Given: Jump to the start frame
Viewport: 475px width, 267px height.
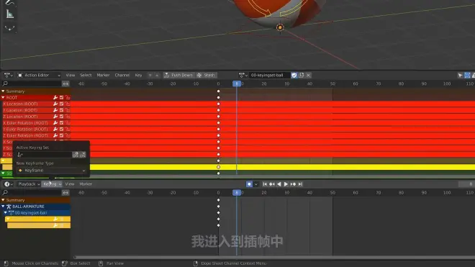Looking at the screenshot, I should coord(265,184).
